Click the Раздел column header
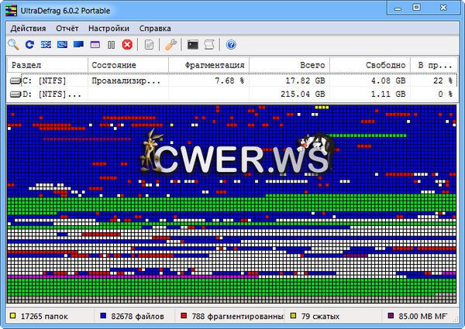 46,65
